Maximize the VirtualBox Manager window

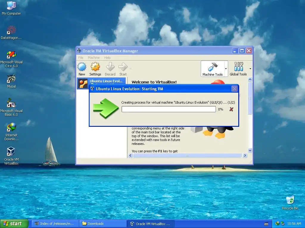click(x=242, y=51)
